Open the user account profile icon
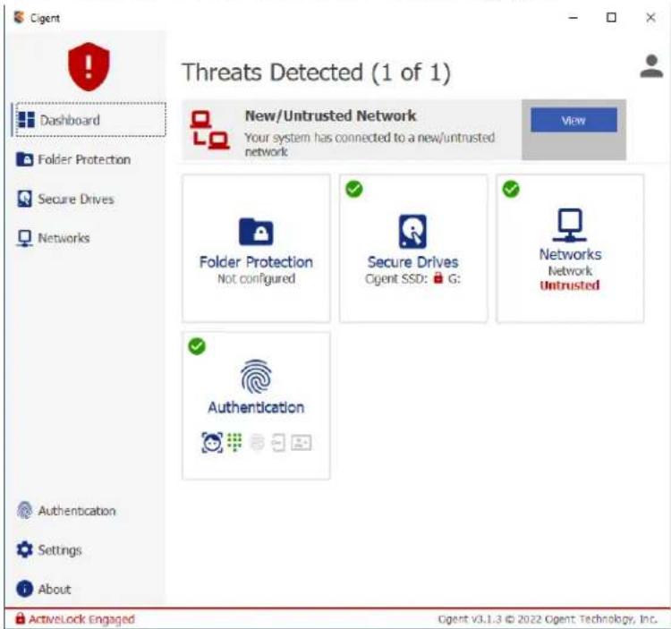The width and height of the screenshot is (671, 629). point(651,66)
